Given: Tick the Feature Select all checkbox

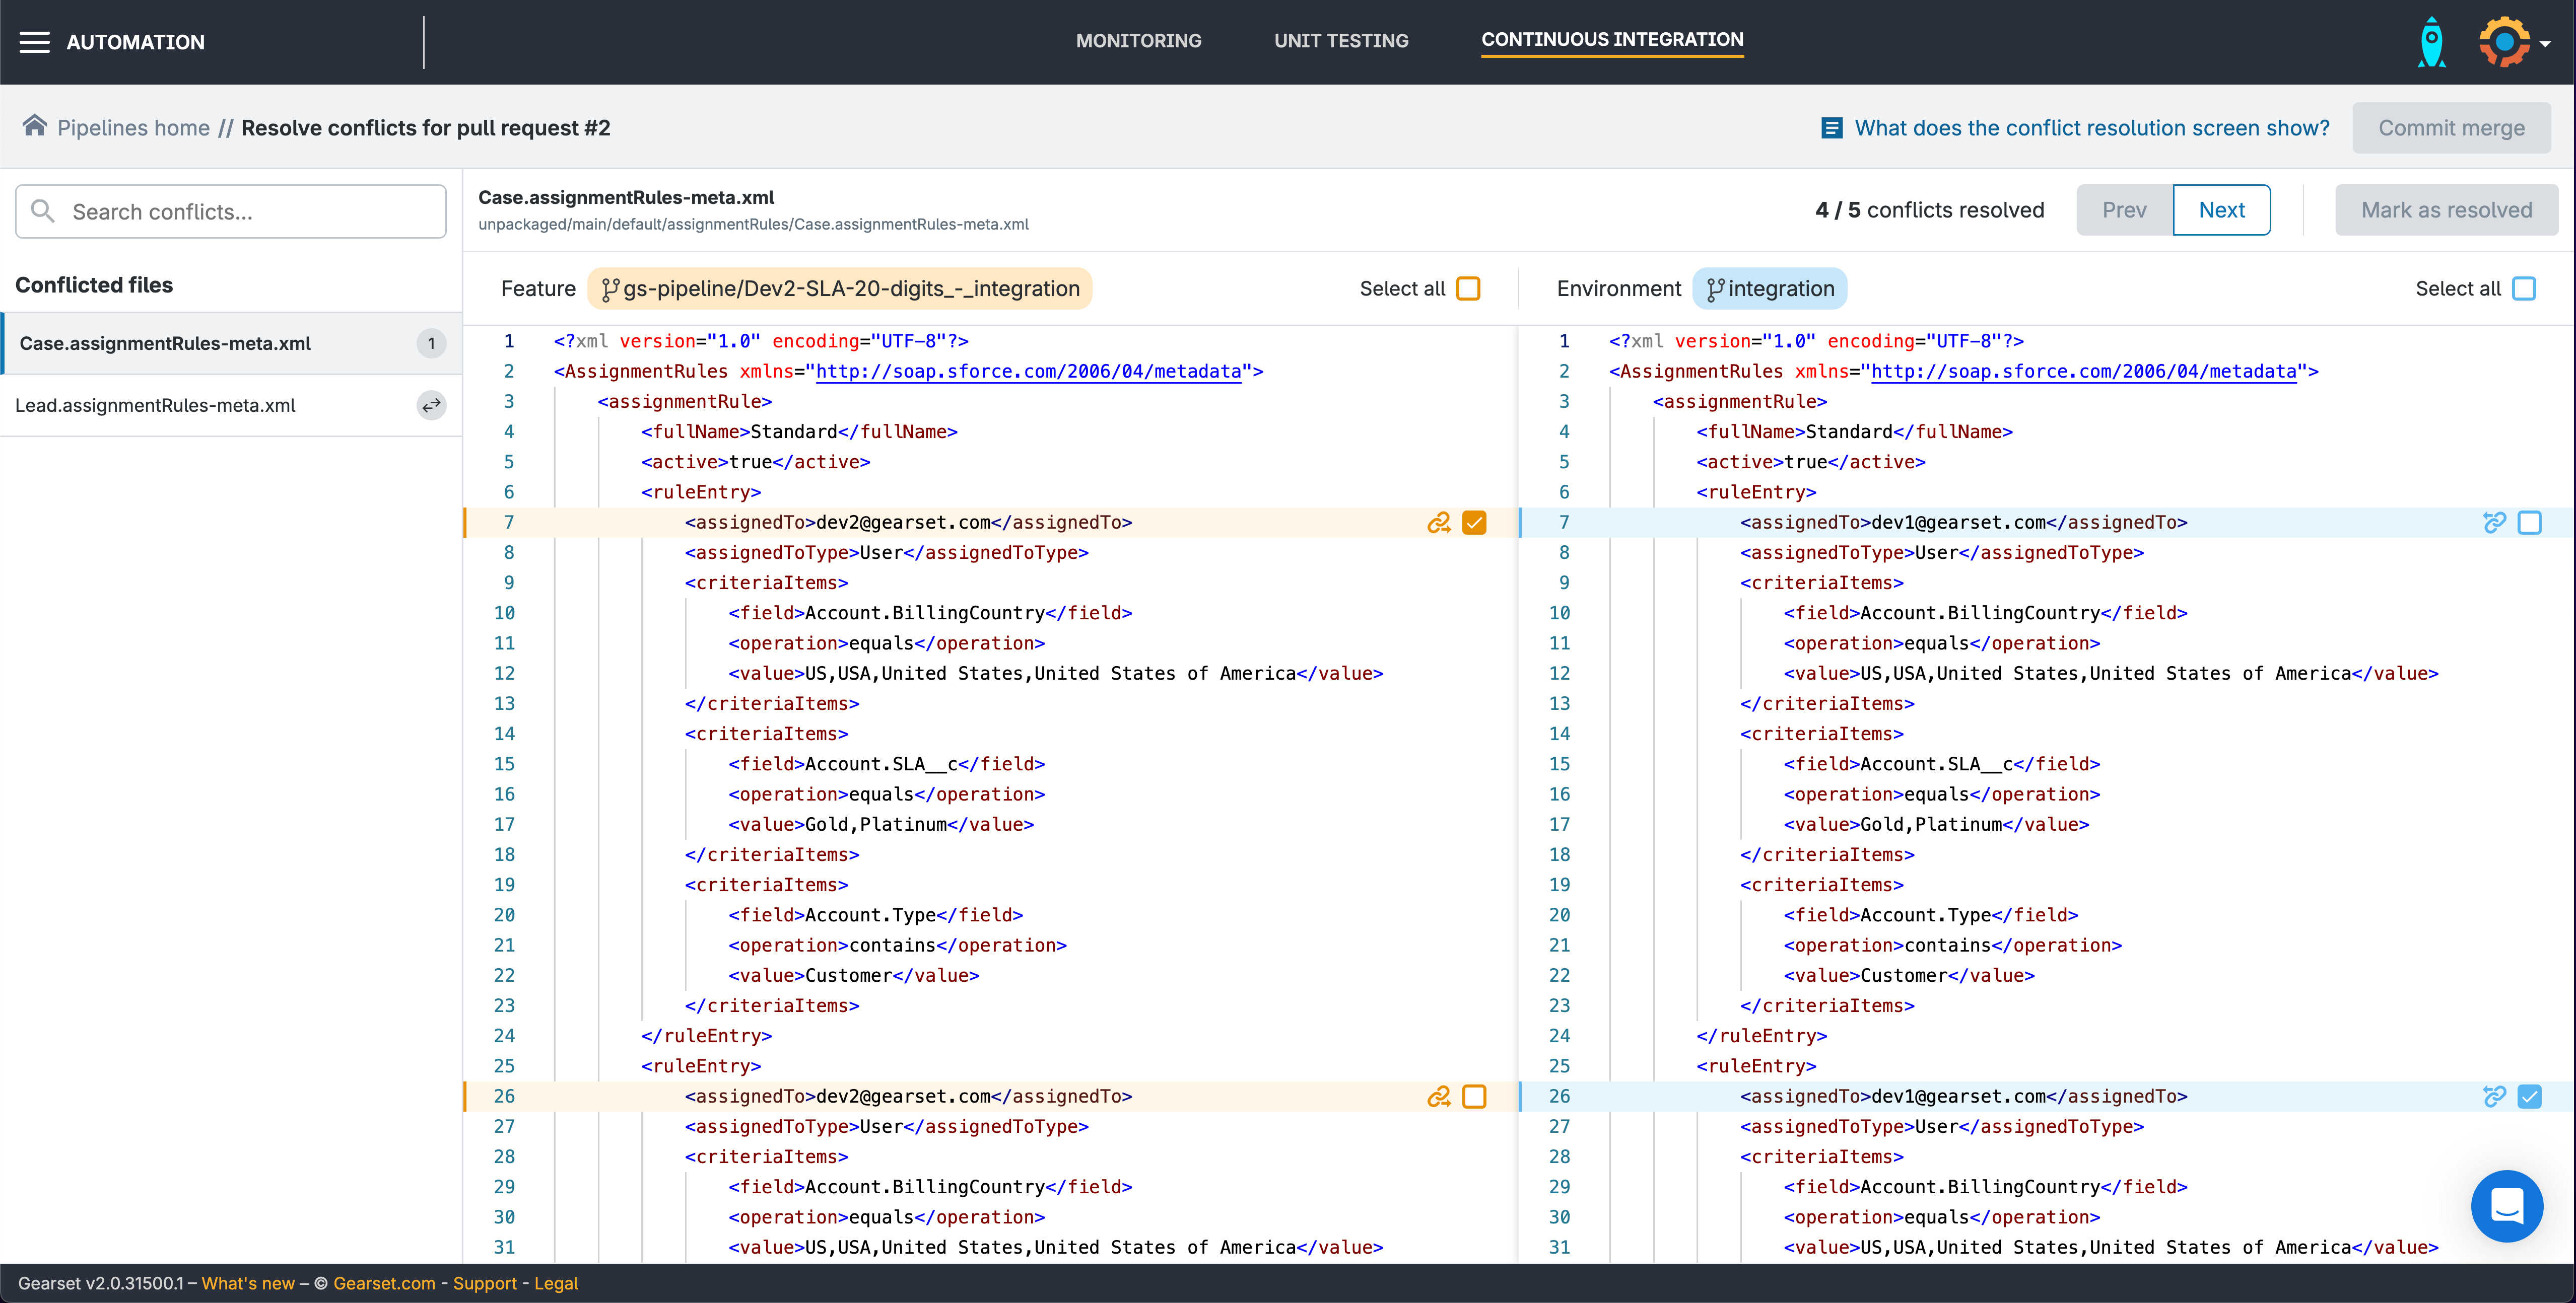Looking at the screenshot, I should click(x=1468, y=289).
